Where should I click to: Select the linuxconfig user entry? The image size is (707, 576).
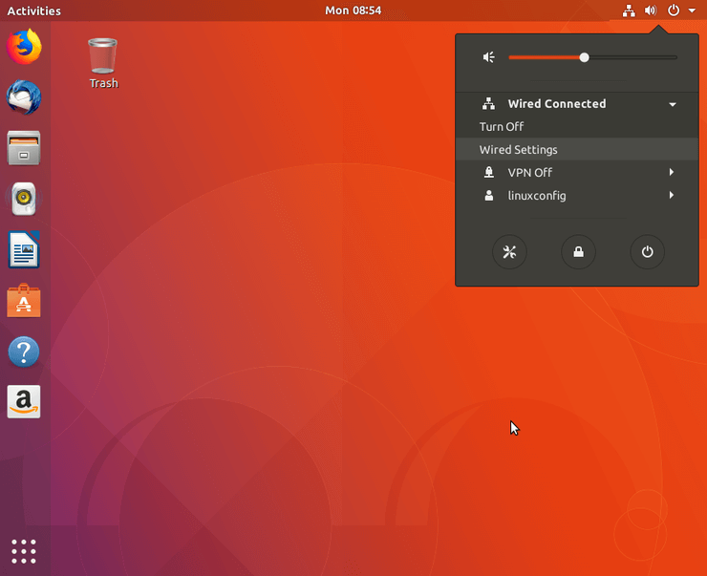[577, 196]
